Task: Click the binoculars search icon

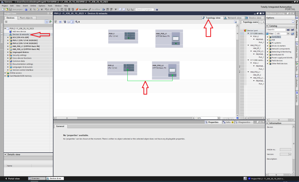Action: click(x=157, y=9)
